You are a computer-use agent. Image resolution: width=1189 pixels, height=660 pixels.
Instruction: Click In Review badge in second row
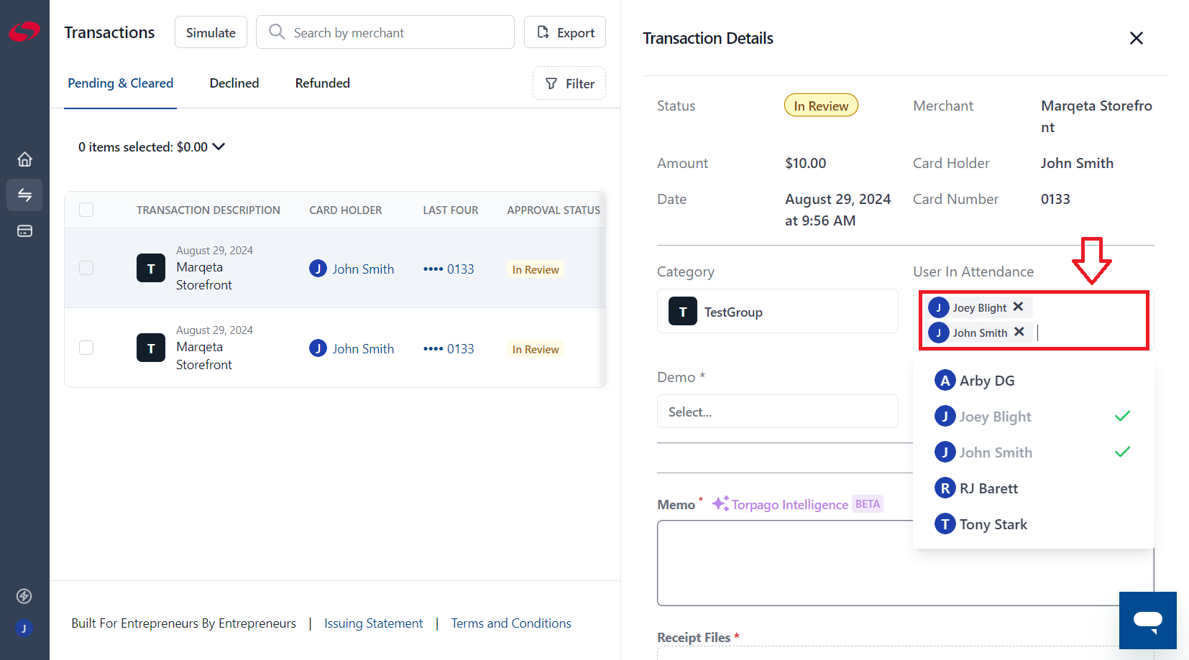536,349
